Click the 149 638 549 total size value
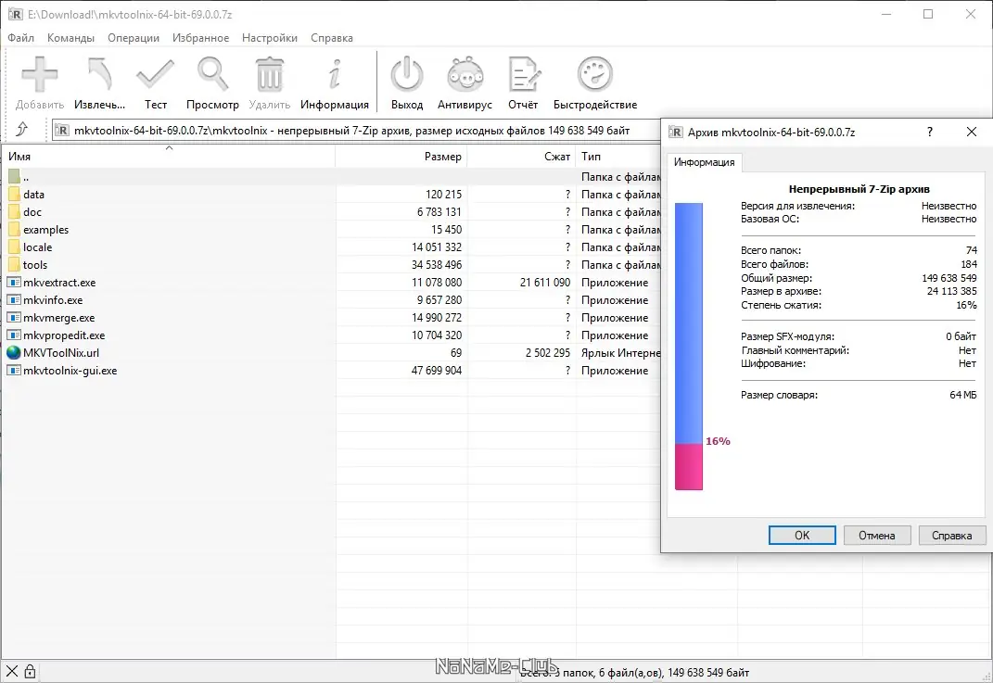 click(948, 278)
